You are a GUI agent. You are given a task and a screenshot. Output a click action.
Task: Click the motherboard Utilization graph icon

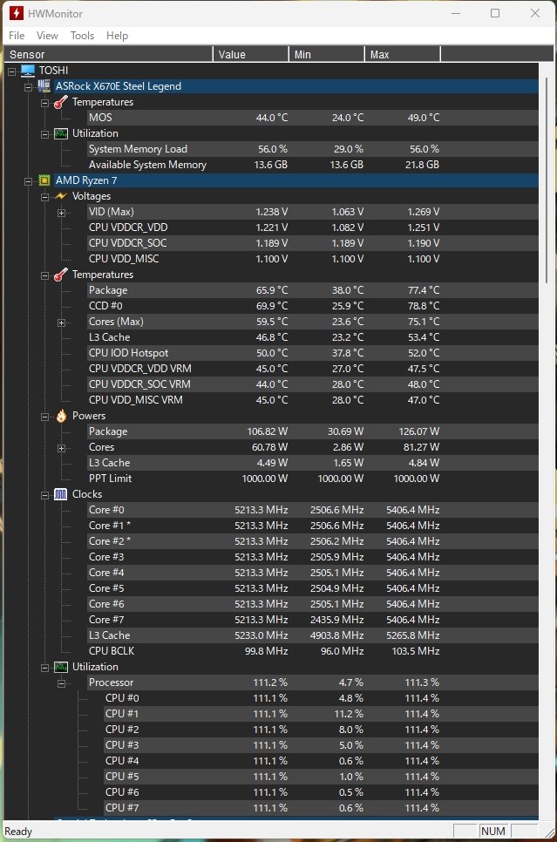point(61,133)
